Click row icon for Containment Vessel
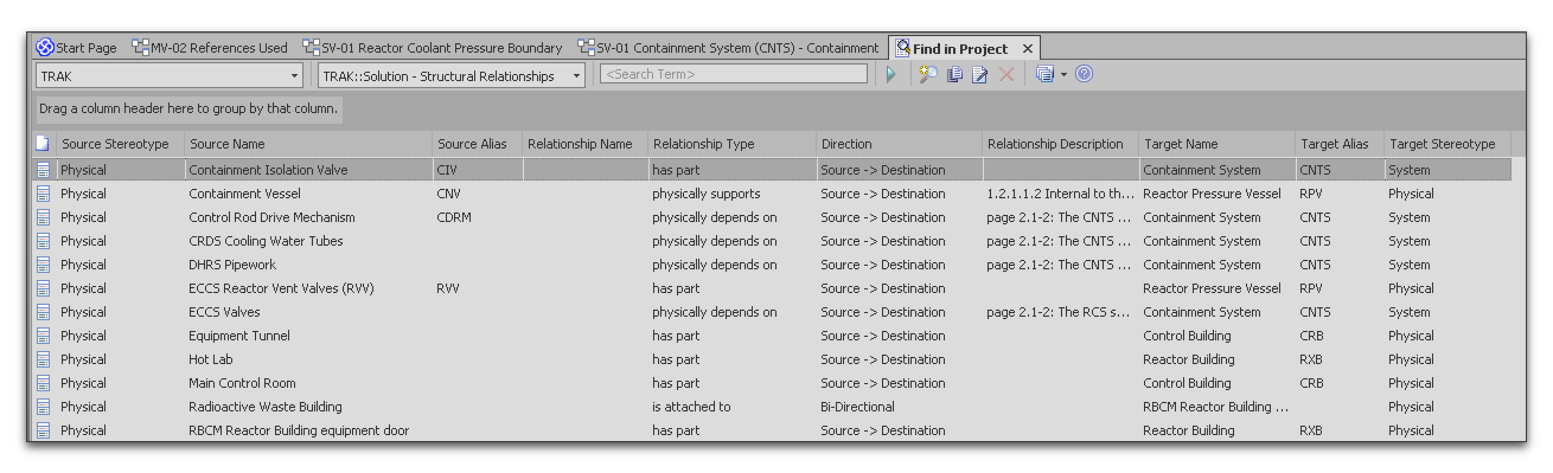 pyautogui.click(x=43, y=194)
